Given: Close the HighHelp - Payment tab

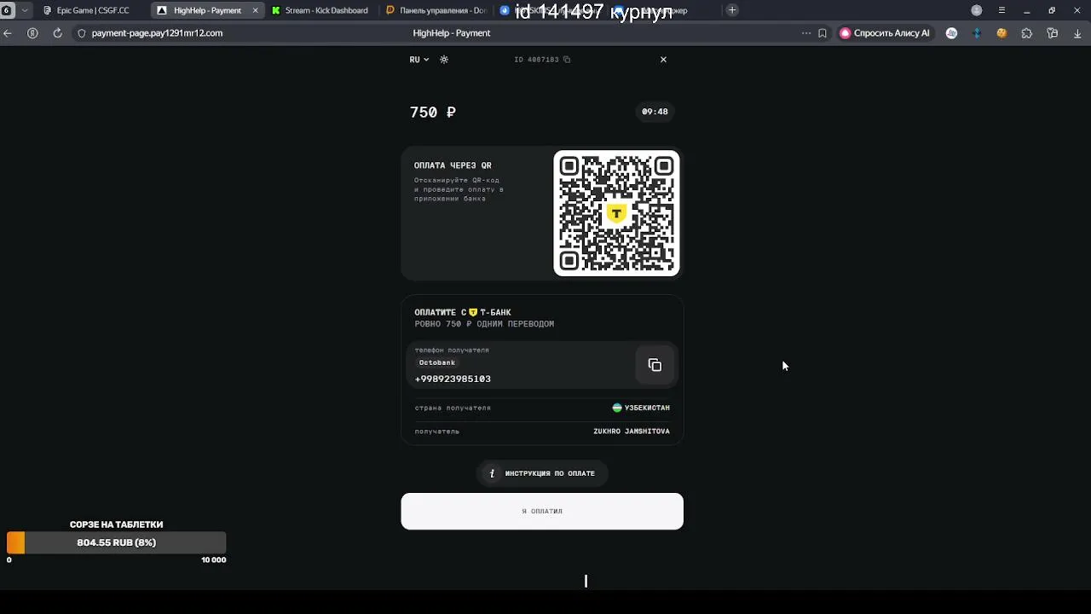Looking at the screenshot, I should point(255,10).
